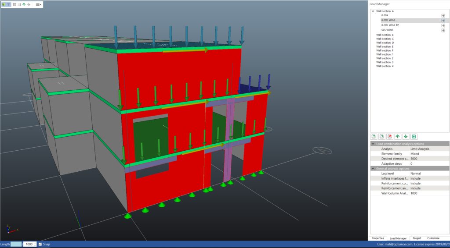
Task: Click the green 3D cube view icon
Action: pyautogui.click(x=4, y=4)
